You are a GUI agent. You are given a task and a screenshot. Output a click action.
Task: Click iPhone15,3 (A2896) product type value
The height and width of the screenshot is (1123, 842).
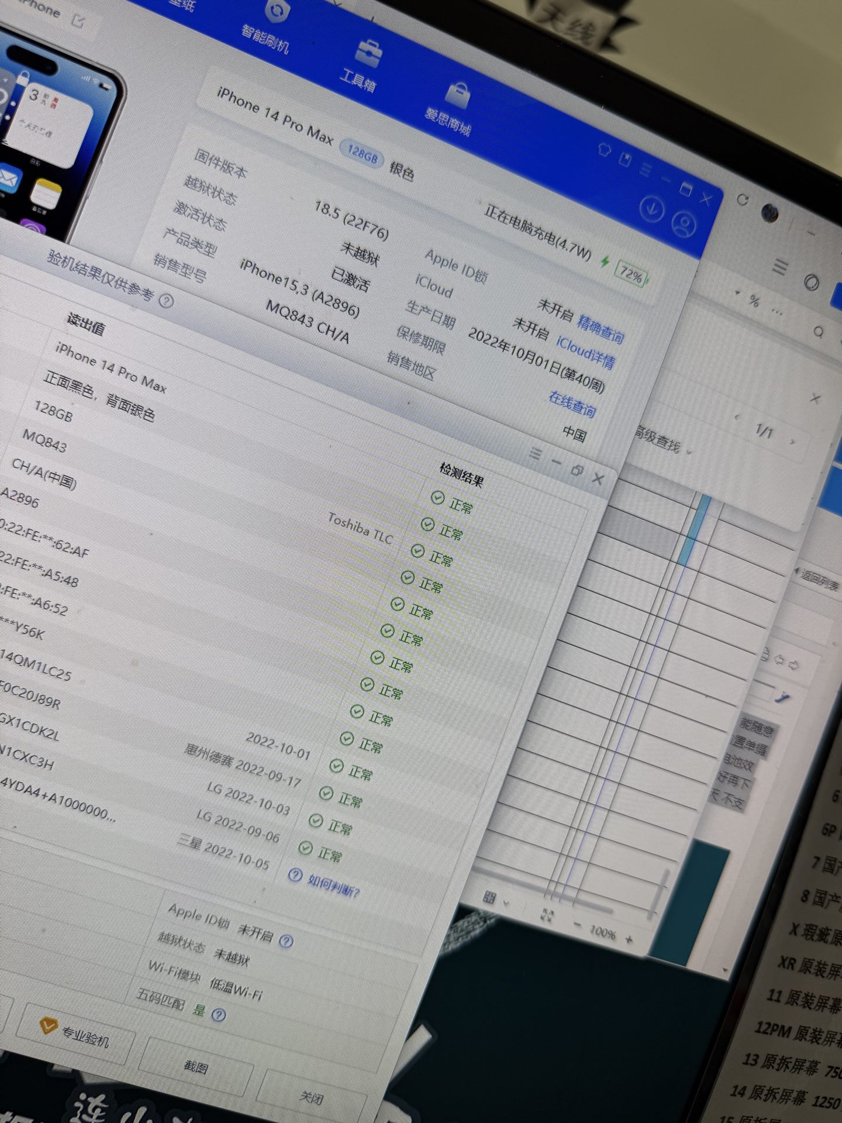tap(299, 288)
